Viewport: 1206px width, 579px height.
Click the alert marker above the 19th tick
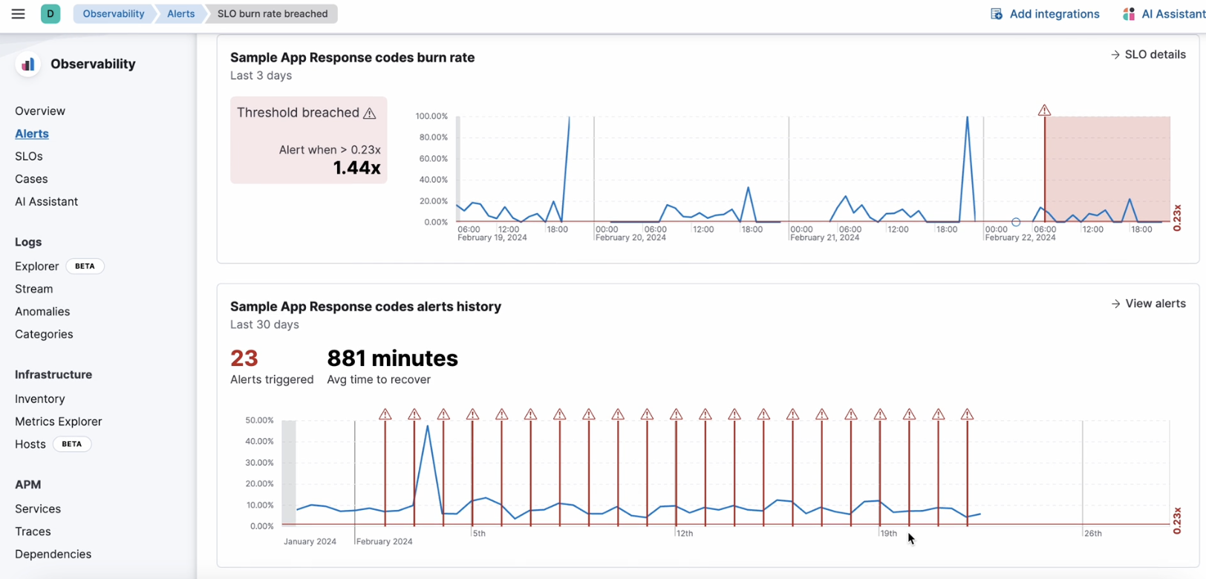click(x=880, y=414)
